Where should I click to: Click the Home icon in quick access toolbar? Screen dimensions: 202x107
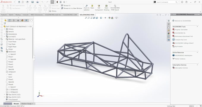[x=19, y=2]
